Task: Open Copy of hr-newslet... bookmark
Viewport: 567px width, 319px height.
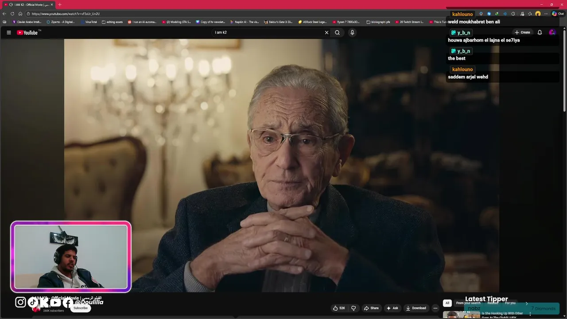Action: pyautogui.click(x=210, y=22)
